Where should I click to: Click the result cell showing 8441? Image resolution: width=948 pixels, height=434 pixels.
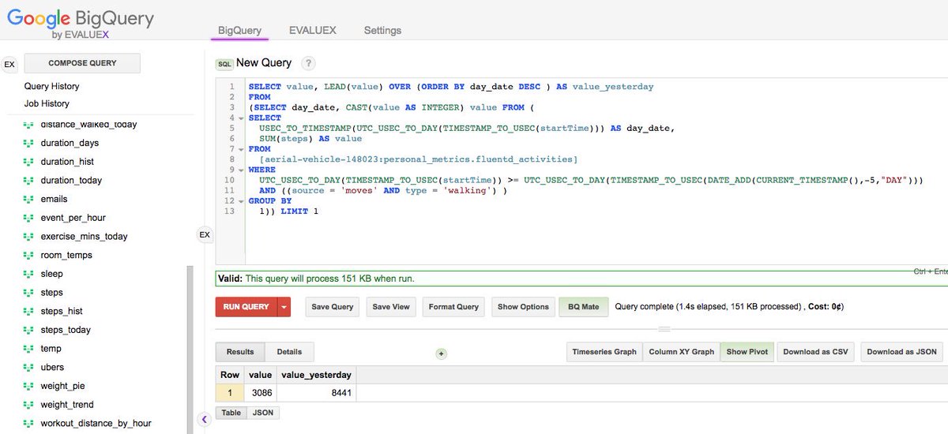[x=316, y=392]
